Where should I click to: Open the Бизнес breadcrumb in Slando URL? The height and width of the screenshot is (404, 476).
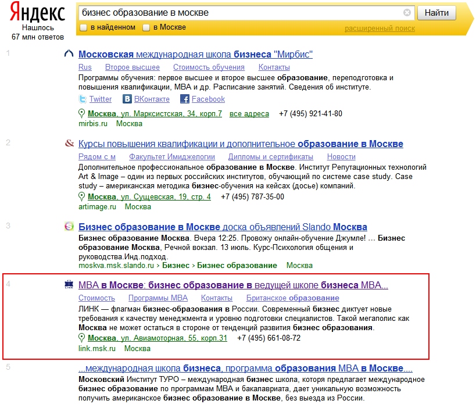tap(176, 266)
